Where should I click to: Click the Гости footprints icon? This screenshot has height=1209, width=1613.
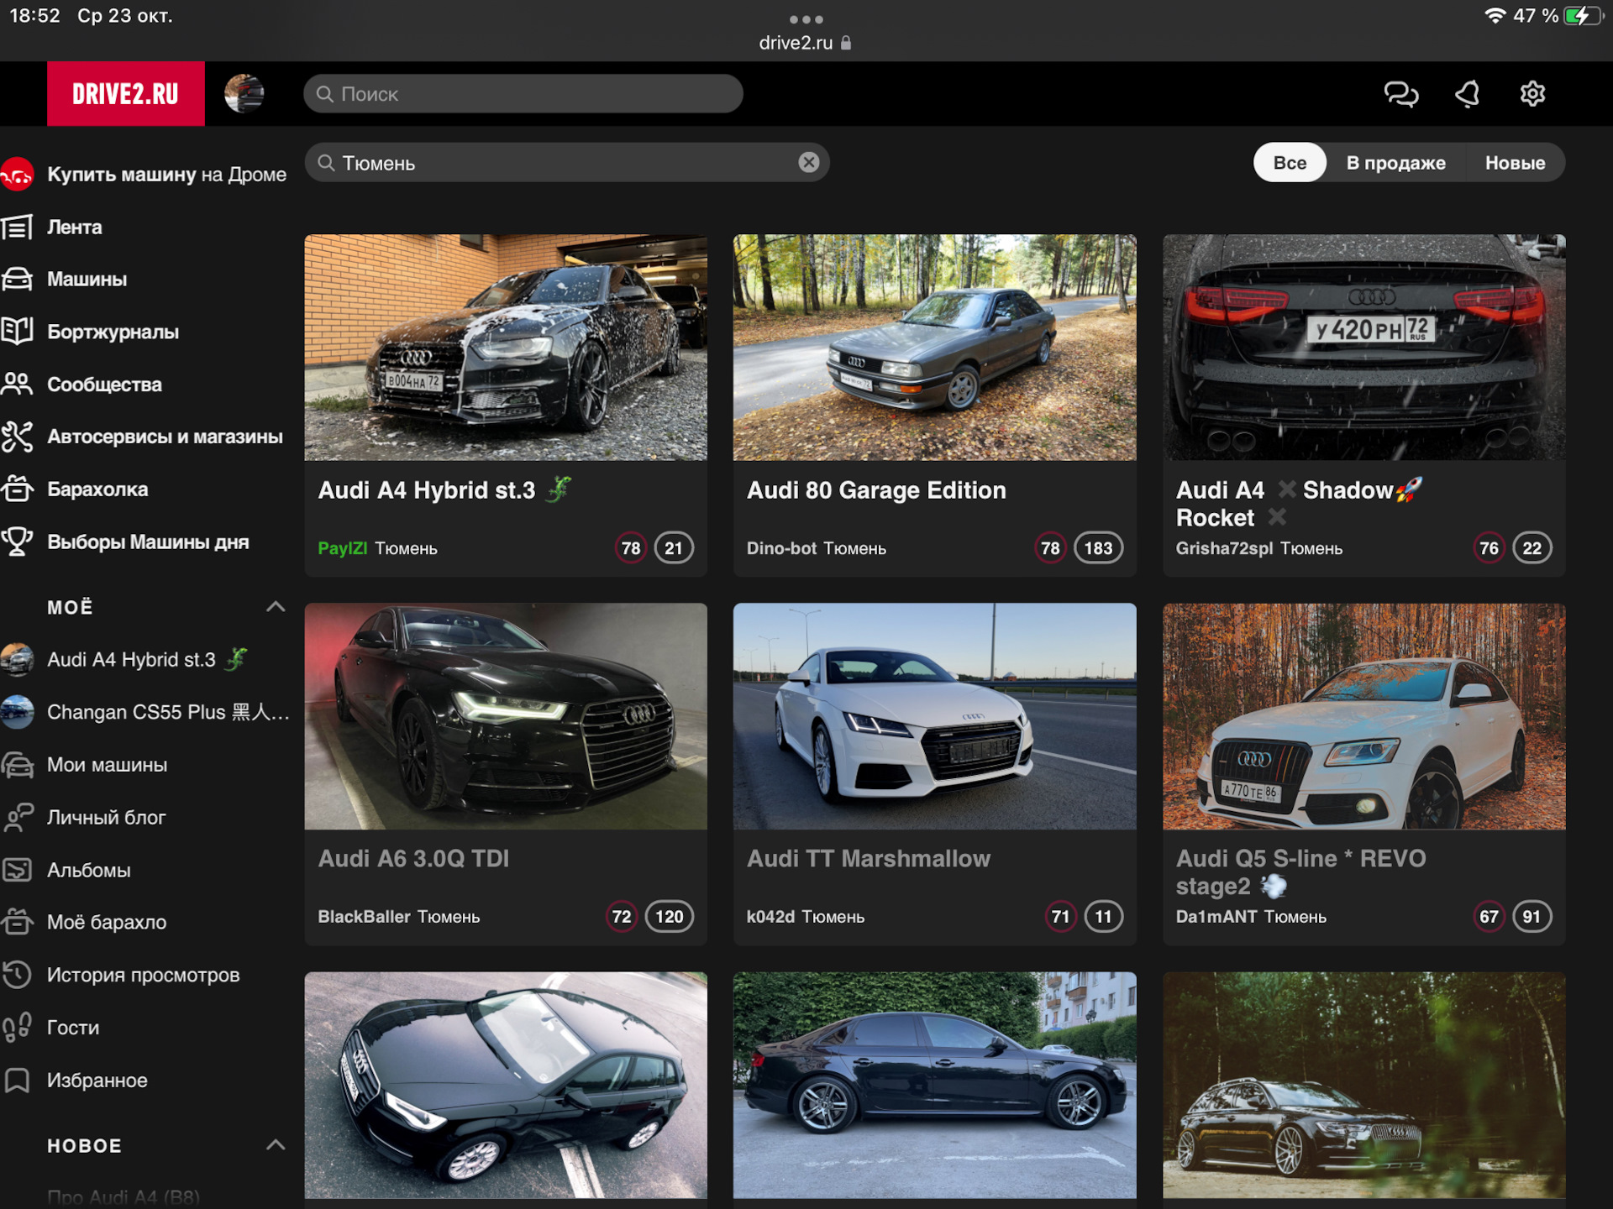coord(17,1028)
